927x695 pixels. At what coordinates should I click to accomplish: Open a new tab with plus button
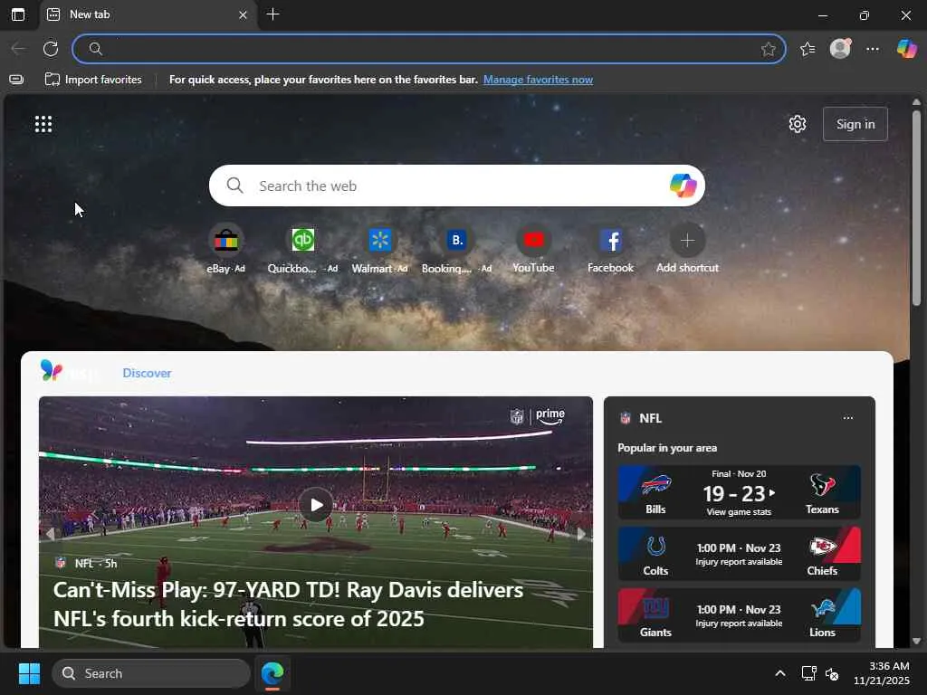272,14
